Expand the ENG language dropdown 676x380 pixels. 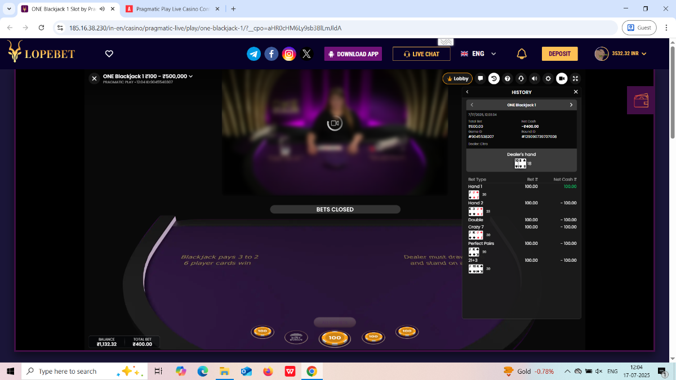[478, 53]
